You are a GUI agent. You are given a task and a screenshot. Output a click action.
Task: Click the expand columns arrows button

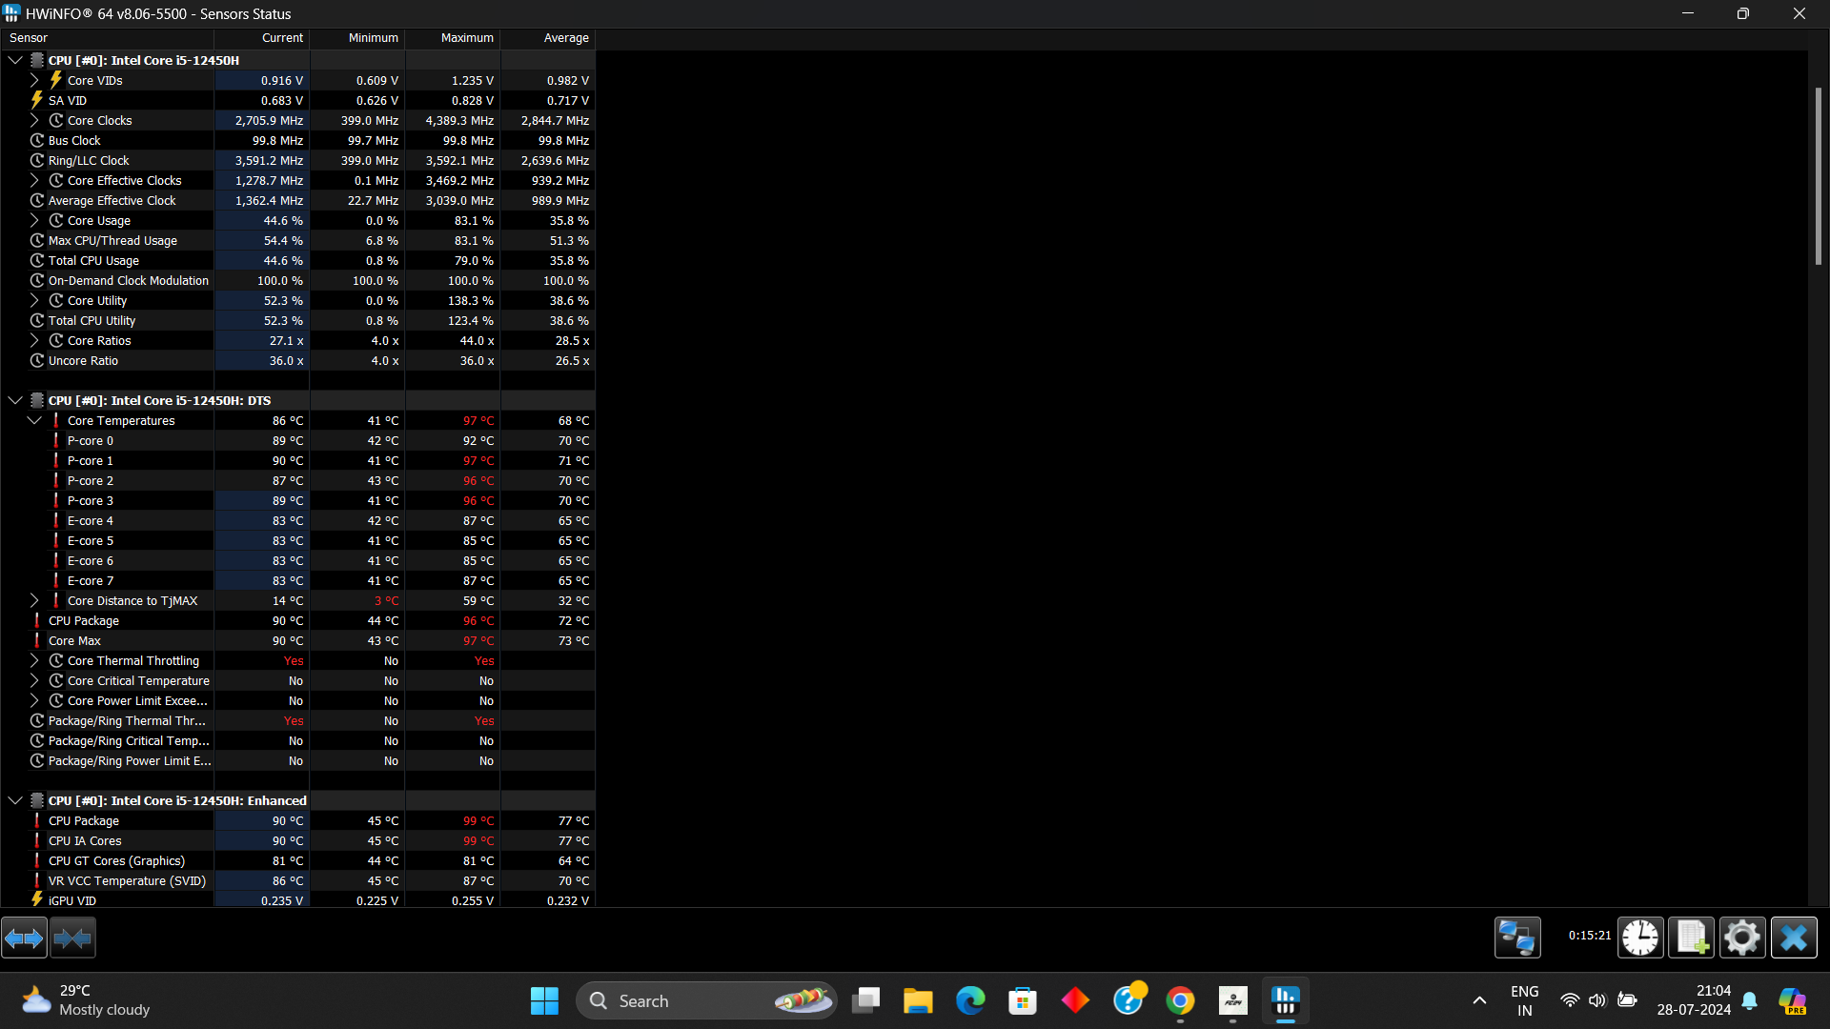(x=24, y=938)
